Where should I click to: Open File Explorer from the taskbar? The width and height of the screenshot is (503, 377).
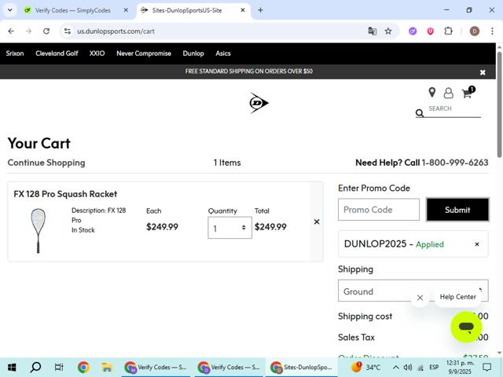[x=107, y=368]
